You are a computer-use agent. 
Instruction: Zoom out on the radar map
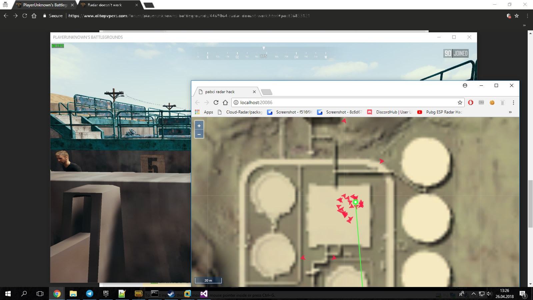[199, 134]
